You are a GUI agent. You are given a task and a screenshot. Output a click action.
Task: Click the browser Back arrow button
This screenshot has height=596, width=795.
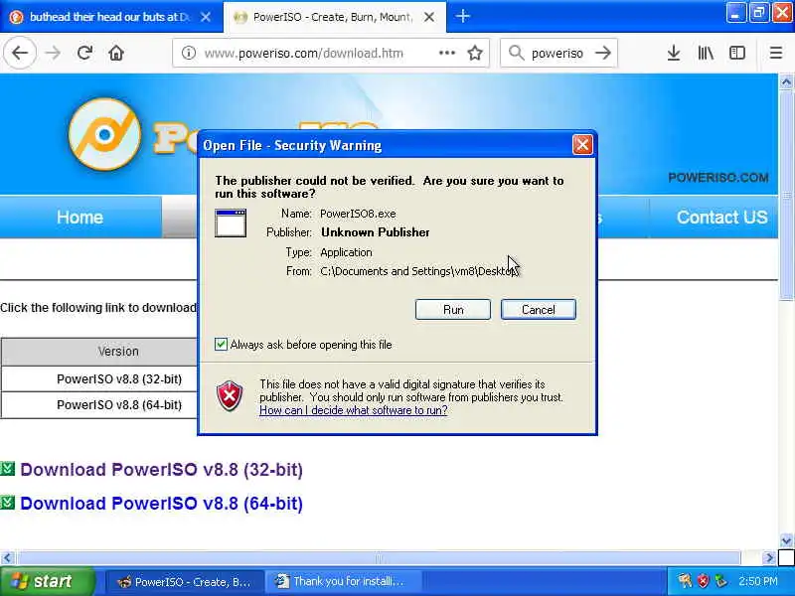coord(20,53)
